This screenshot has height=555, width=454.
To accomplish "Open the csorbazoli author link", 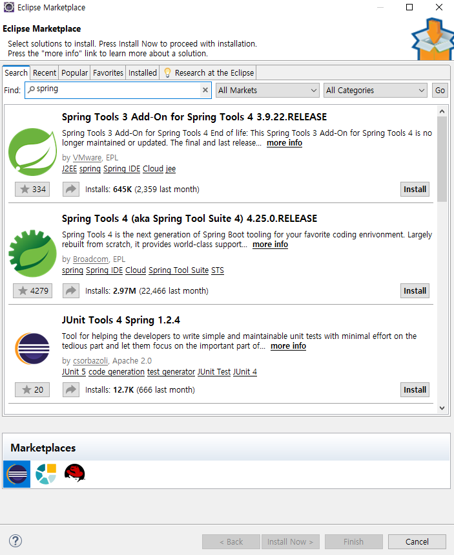I will 90,361.
